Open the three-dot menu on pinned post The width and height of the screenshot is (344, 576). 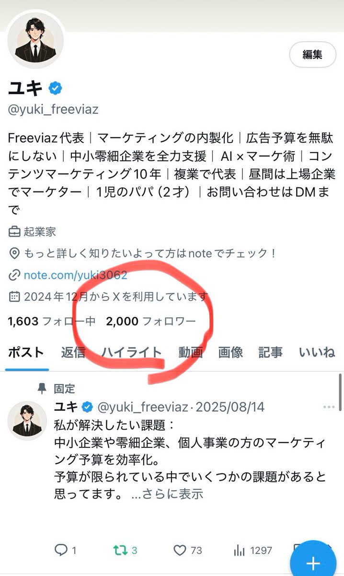329,407
